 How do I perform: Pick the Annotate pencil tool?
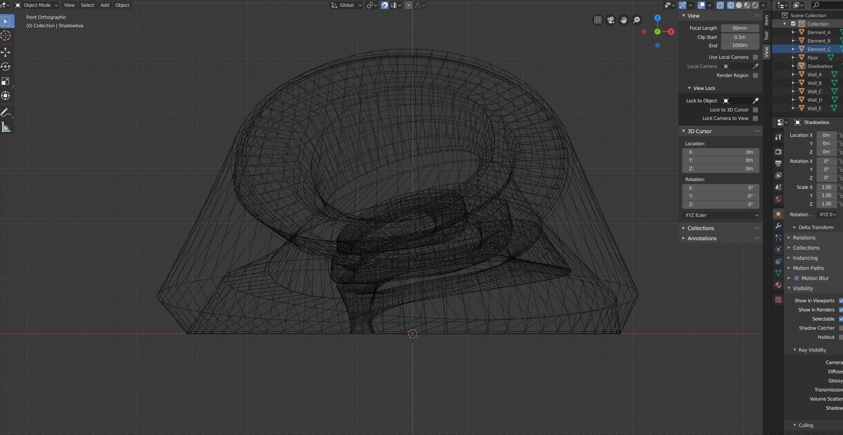click(x=6, y=112)
